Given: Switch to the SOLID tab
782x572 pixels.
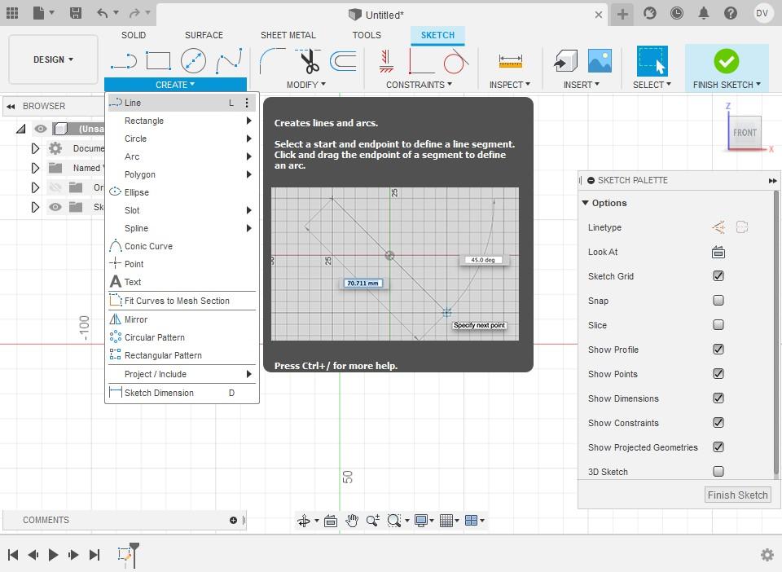Looking at the screenshot, I should pos(134,35).
